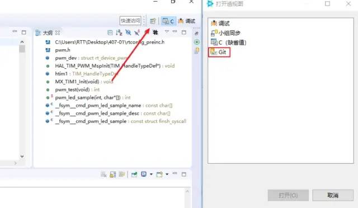Switch to the C perspective button
Viewport: 358px width, 208px height.
click(x=168, y=21)
